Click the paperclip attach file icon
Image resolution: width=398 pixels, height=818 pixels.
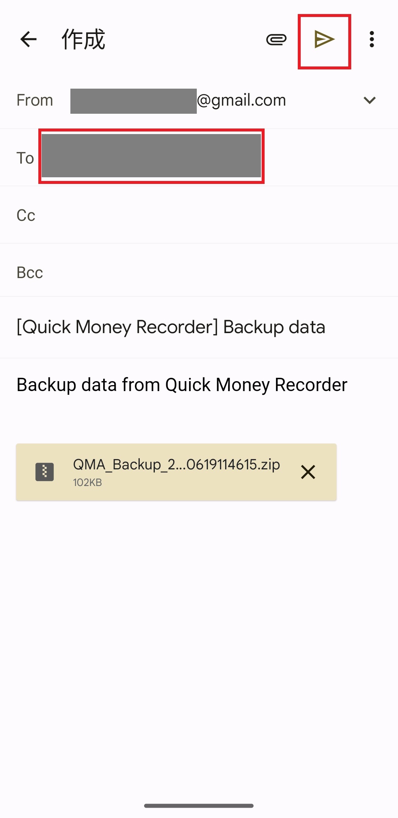click(276, 39)
